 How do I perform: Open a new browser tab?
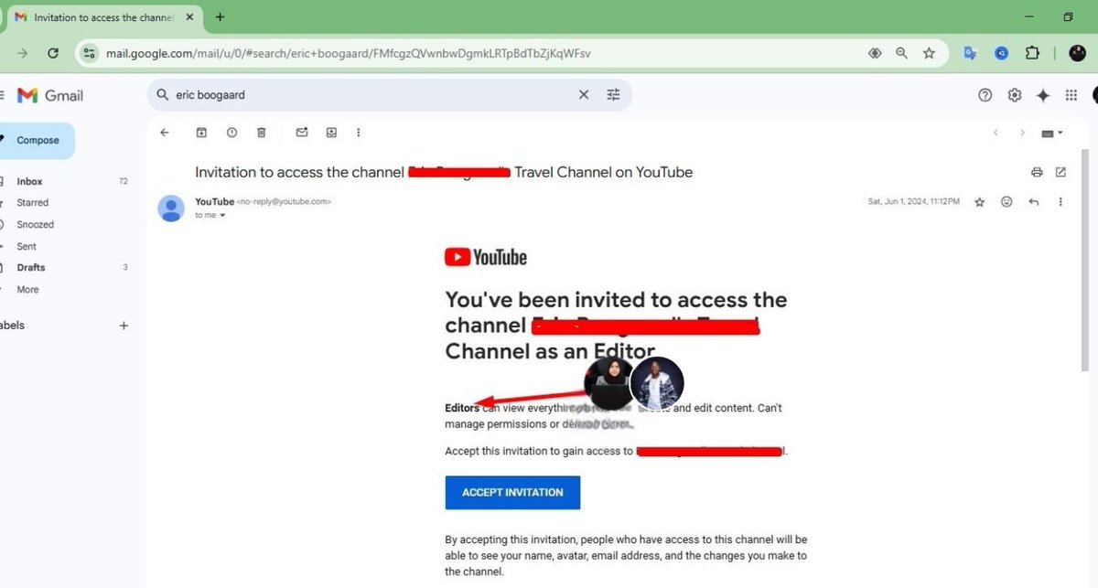(x=220, y=17)
